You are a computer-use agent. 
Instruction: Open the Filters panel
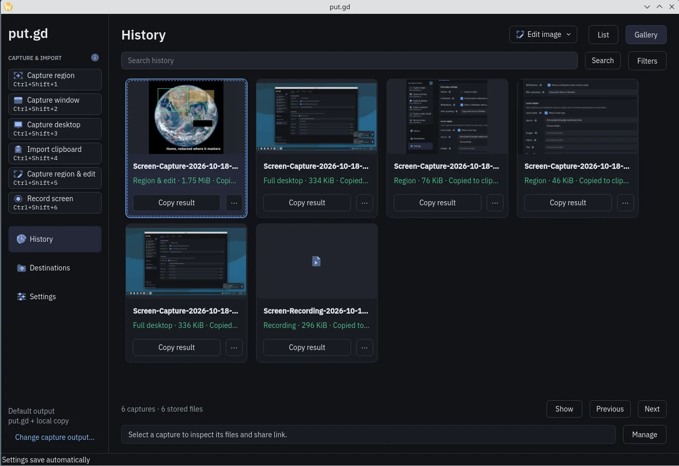click(x=647, y=61)
